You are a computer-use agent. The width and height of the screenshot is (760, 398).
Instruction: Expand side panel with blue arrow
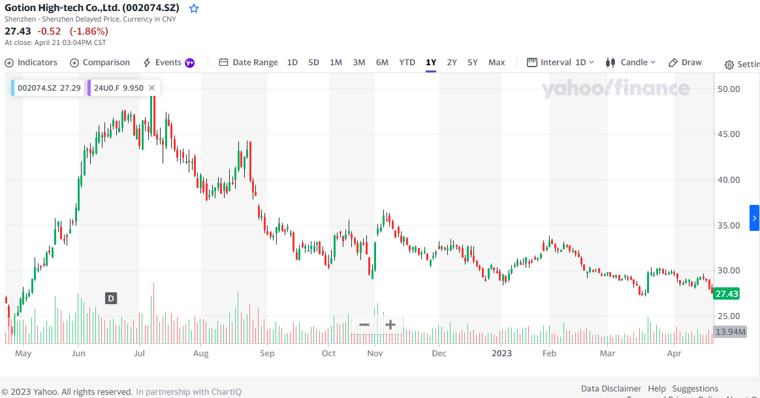click(754, 219)
